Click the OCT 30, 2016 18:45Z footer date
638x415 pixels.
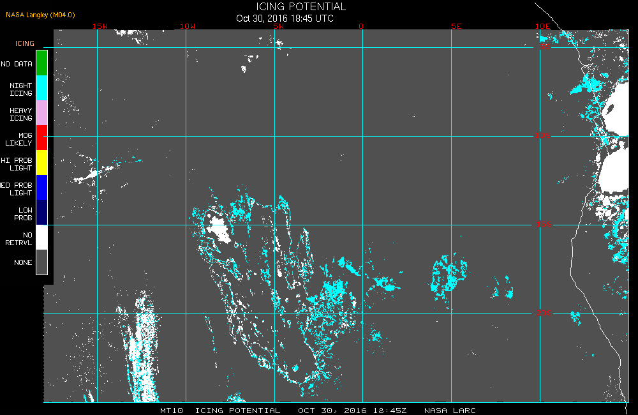(x=352, y=411)
